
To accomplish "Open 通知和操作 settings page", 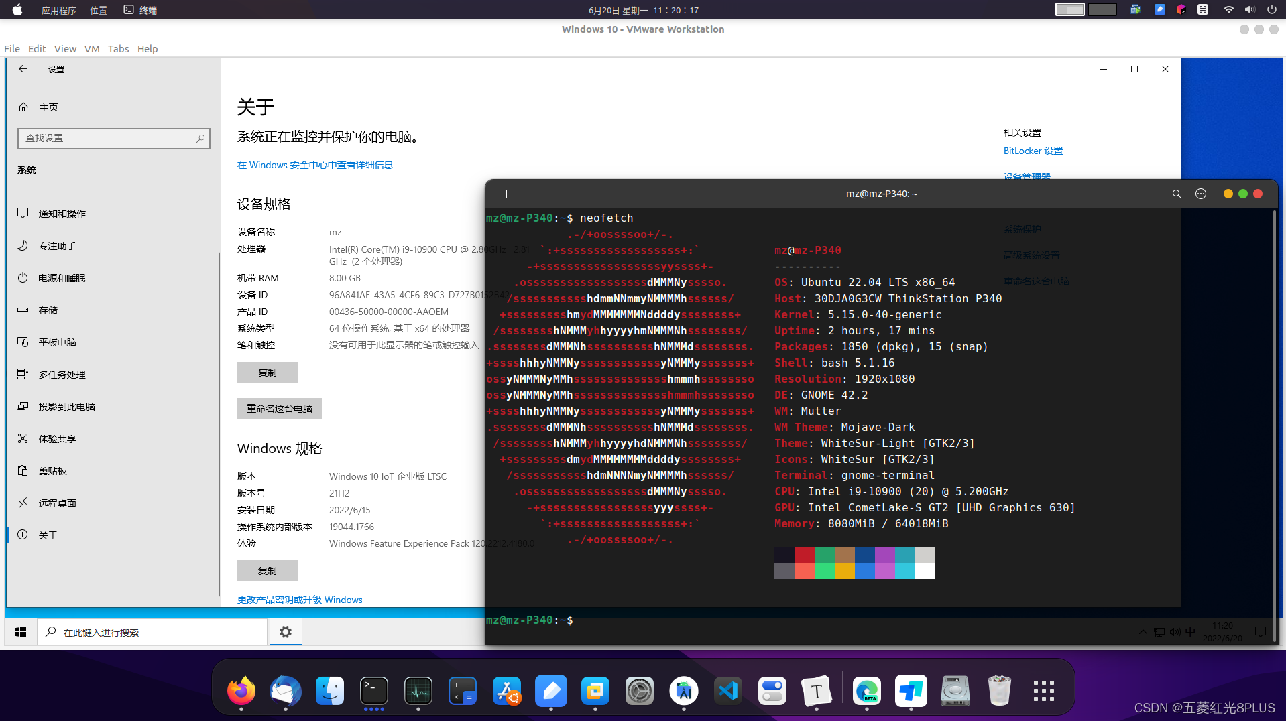I will click(x=113, y=213).
